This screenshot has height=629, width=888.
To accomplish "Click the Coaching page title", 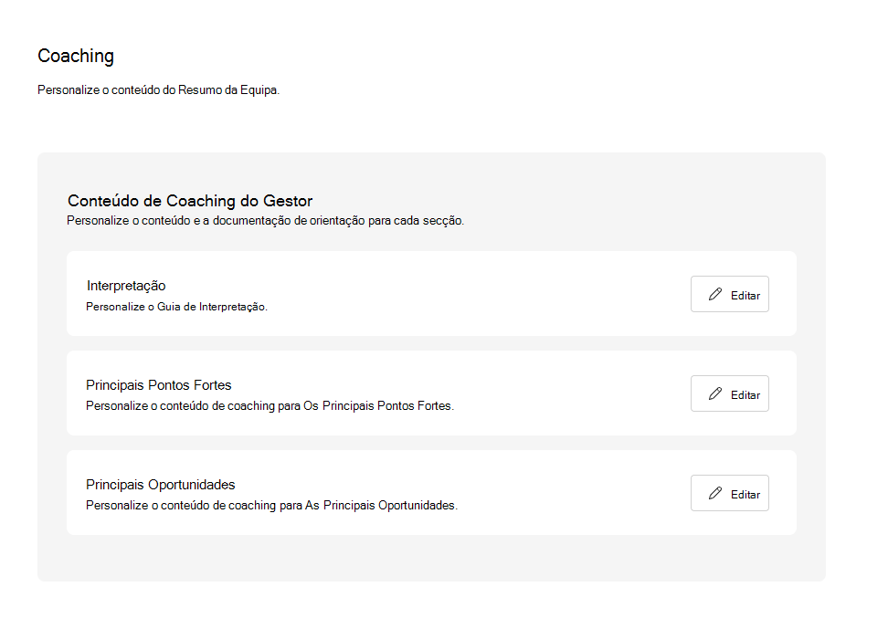I will point(76,56).
